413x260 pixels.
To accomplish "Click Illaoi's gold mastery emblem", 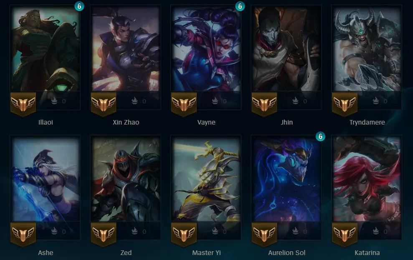I will pyautogui.click(x=23, y=104).
